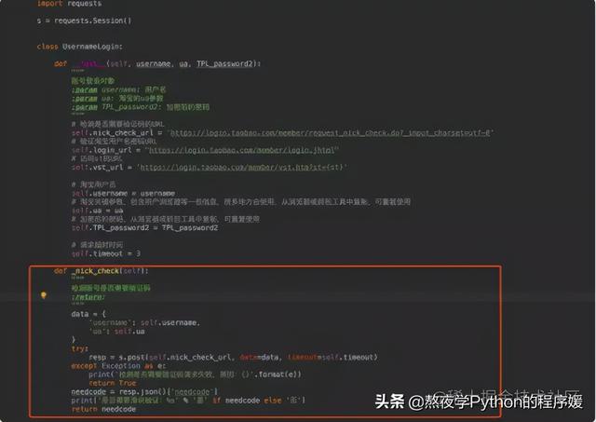Click the yellow lightbulb intention icon
Screen dimensions: 596x422
coord(44,295)
